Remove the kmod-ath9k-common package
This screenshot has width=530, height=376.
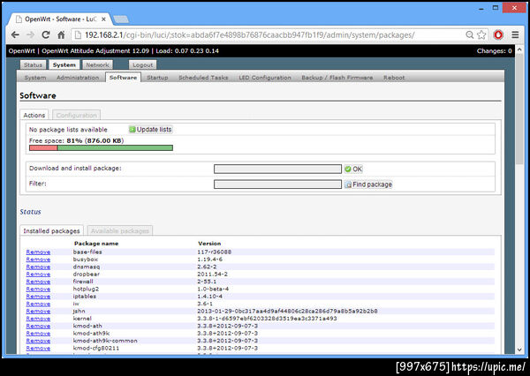pos(38,341)
